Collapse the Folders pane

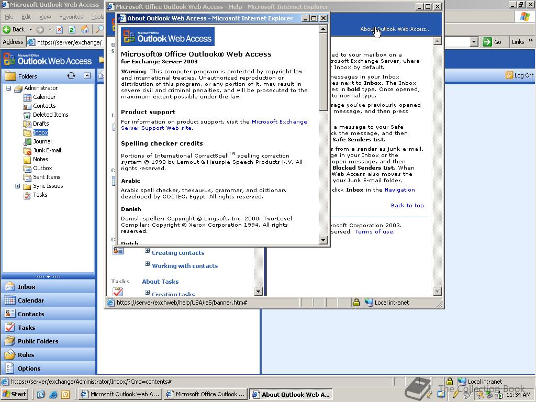pos(87,76)
